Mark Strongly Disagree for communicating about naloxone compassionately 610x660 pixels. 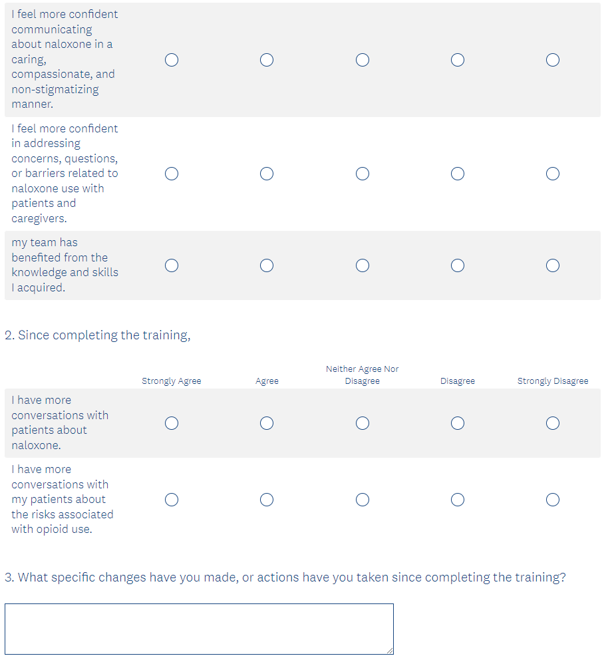[553, 60]
